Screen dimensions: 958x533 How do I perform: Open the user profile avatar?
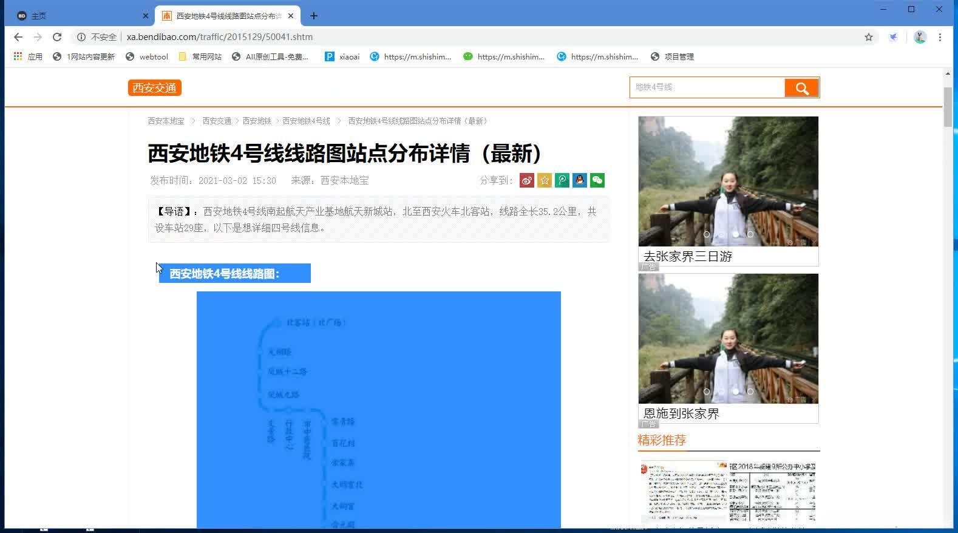(920, 37)
